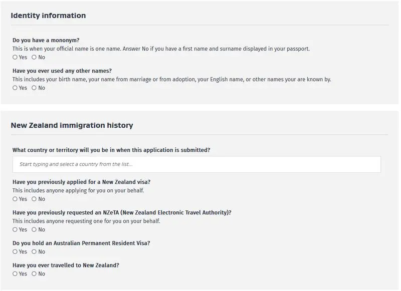Click the travelled to New Zealand question label
Image resolution: width=401 pixels, height=291 pixels.
(67, 265)
